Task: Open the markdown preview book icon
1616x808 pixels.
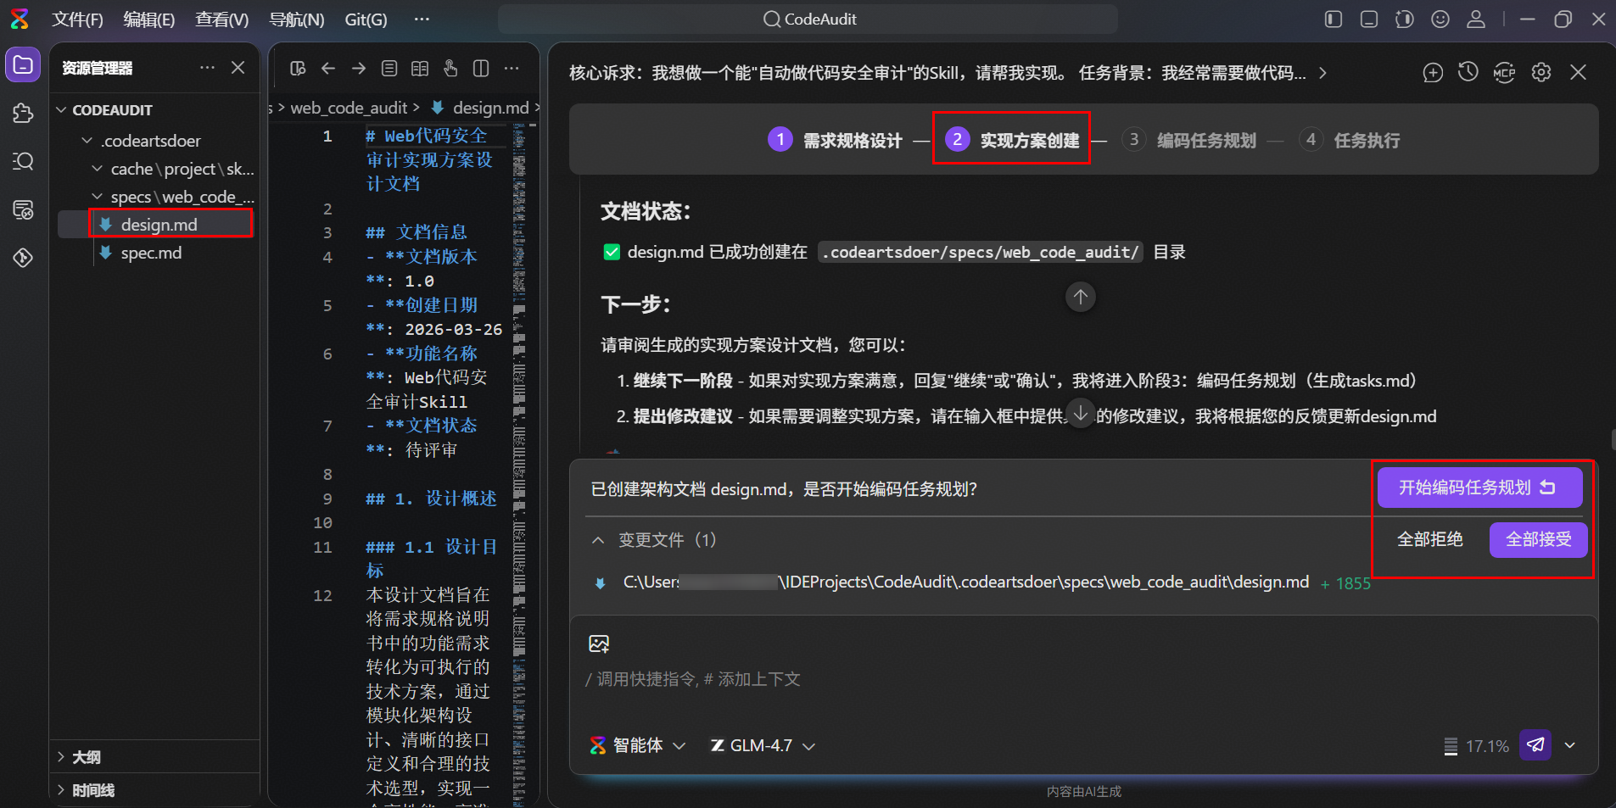Action: coord(420,69)
